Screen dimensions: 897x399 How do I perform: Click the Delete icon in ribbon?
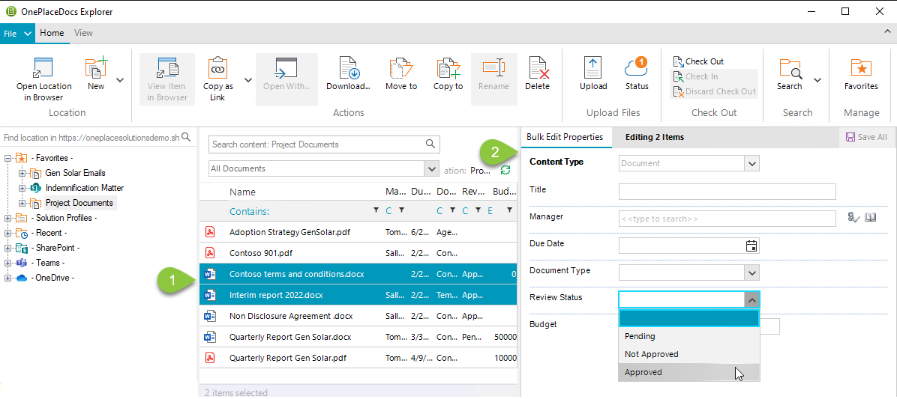pos(537,69)
